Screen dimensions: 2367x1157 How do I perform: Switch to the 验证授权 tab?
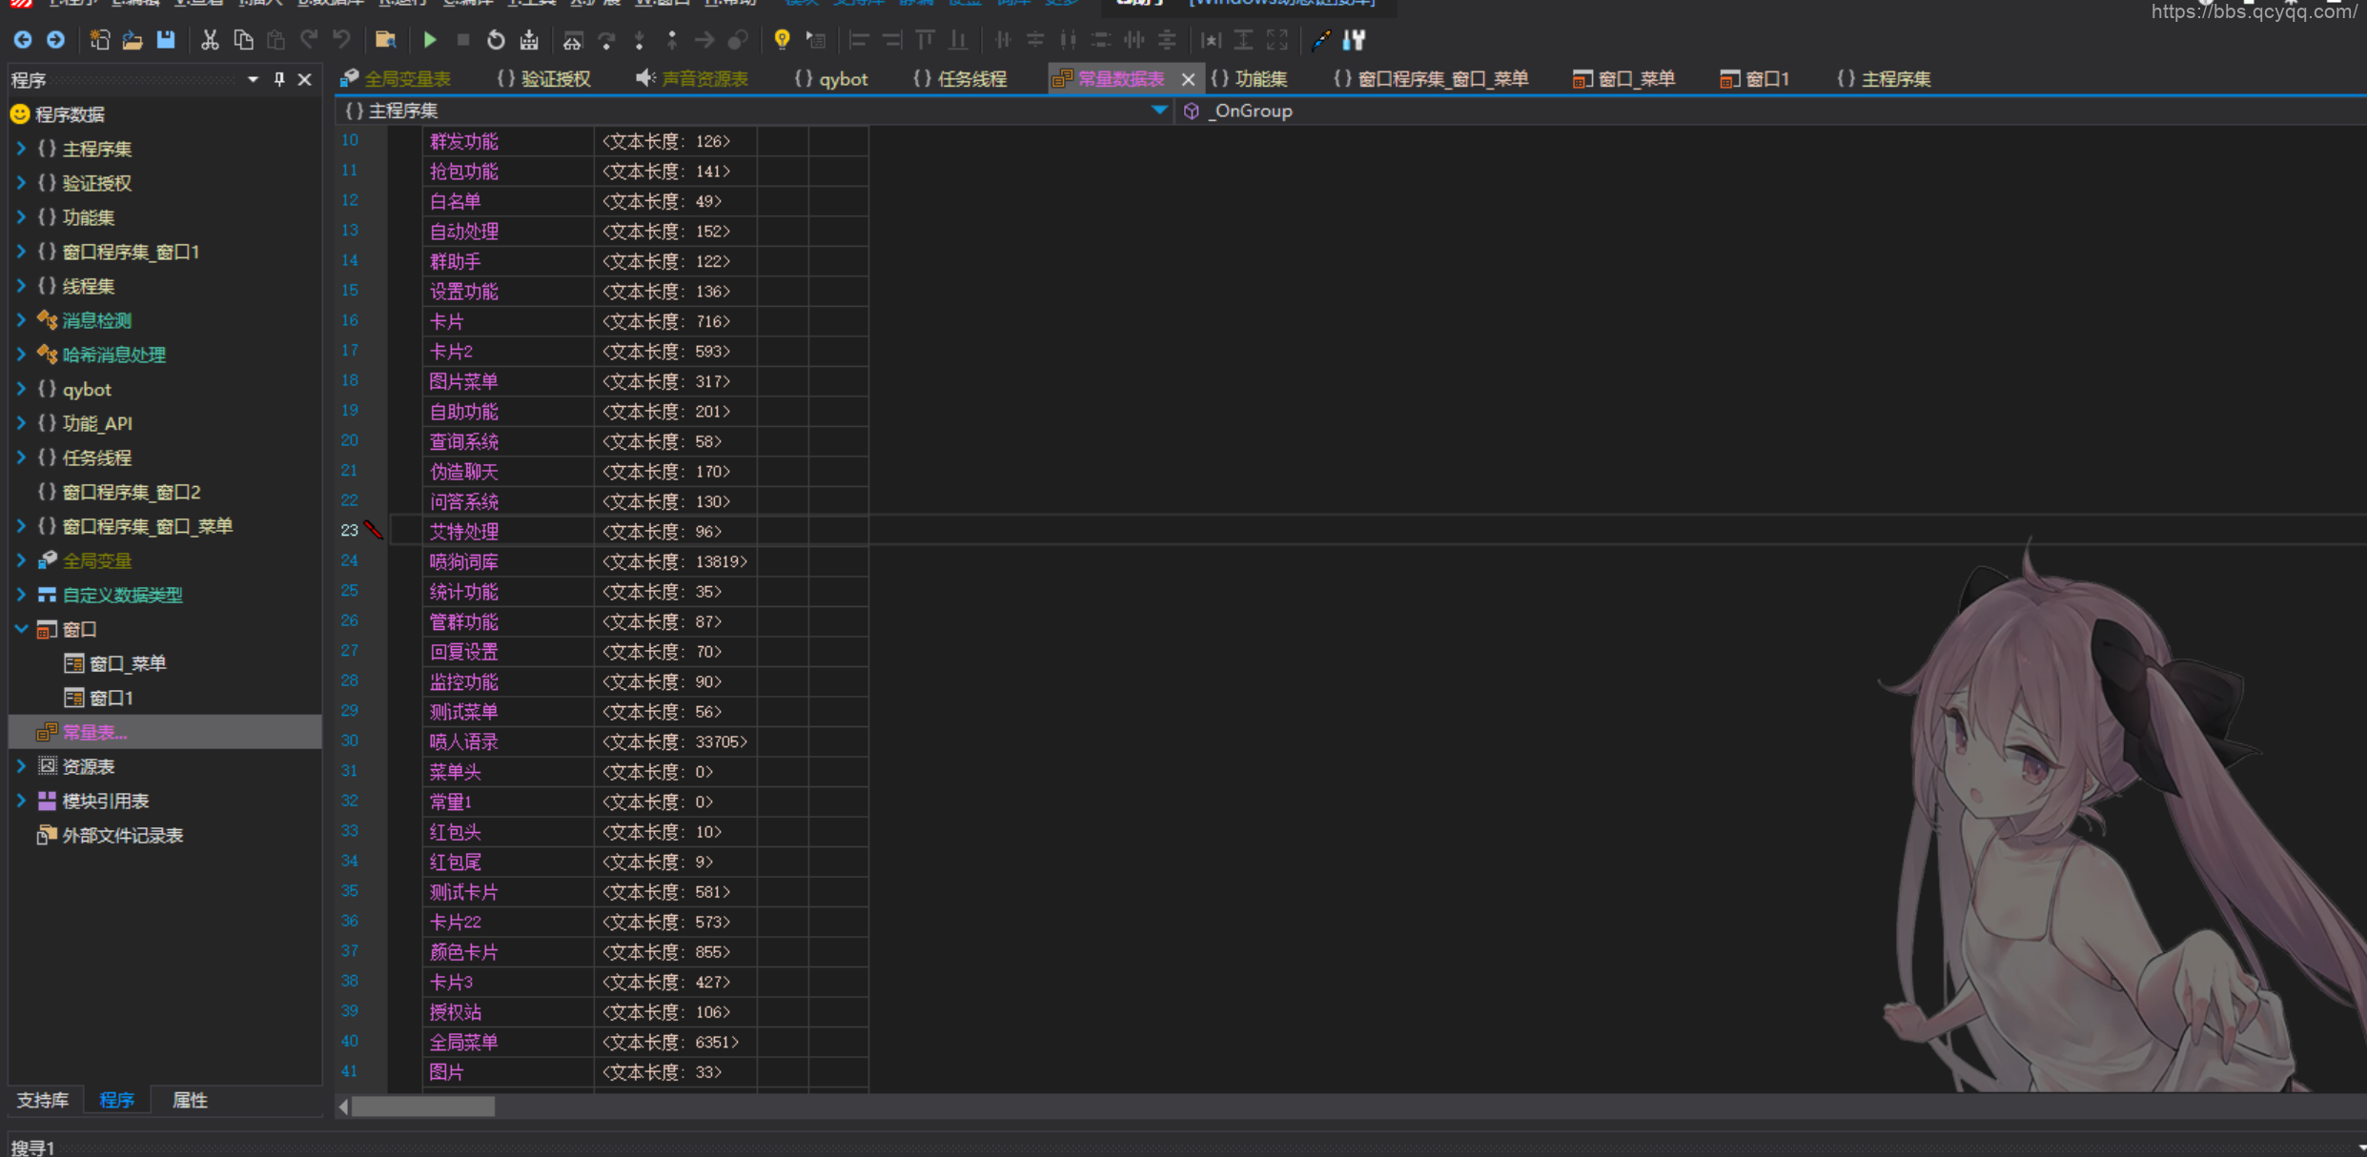(544, 79)
